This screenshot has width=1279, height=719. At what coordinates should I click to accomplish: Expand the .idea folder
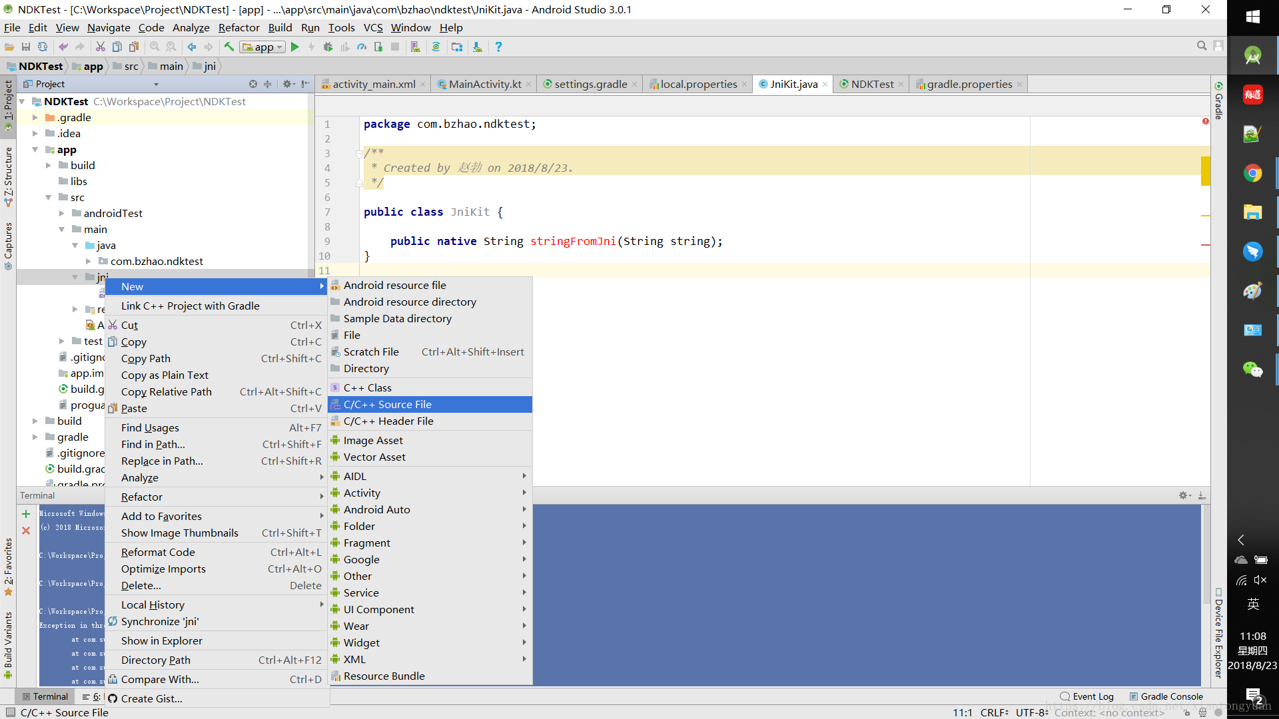click(35, 133)
